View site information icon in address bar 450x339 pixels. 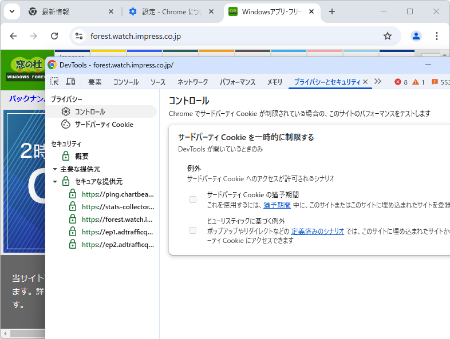tap(79, 36)
